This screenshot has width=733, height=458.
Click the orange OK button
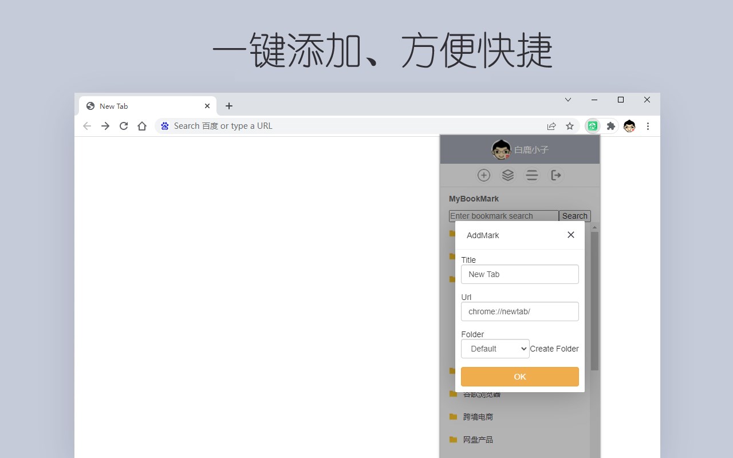(x=520, y=377)
